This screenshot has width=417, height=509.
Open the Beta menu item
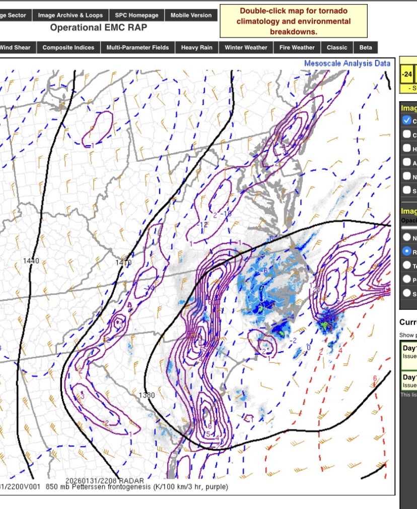point(365,47)
